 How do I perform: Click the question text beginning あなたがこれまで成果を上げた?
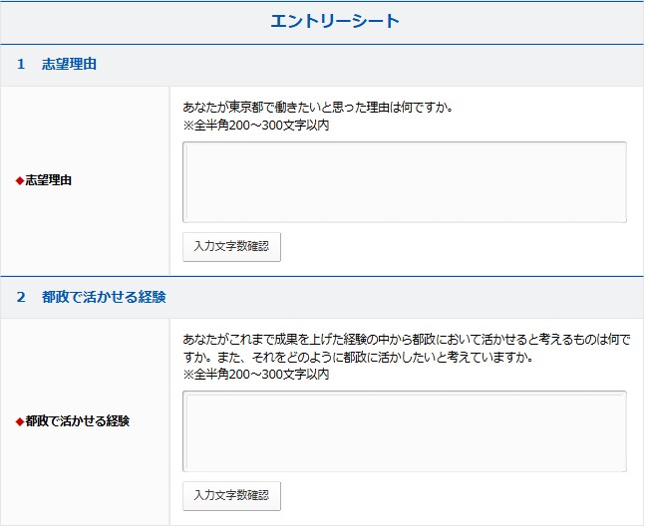click(x=407, y=340)
